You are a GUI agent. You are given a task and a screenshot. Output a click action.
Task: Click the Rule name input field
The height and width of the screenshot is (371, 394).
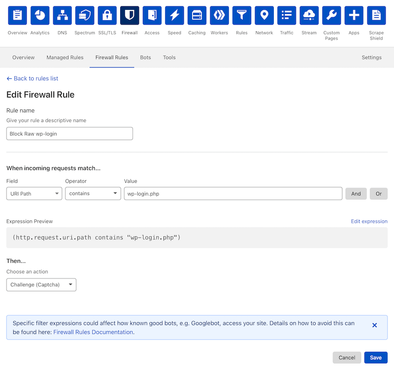tap(69, 134)
